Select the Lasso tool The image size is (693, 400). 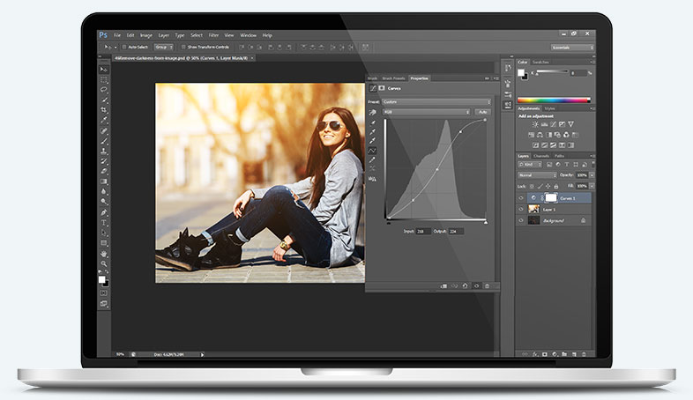pos(104,90)
